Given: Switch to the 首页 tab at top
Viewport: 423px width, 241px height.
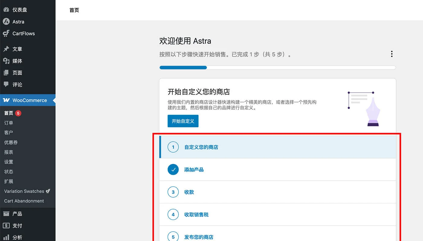Looking at the screenshot, I should [x=74, y=10].
